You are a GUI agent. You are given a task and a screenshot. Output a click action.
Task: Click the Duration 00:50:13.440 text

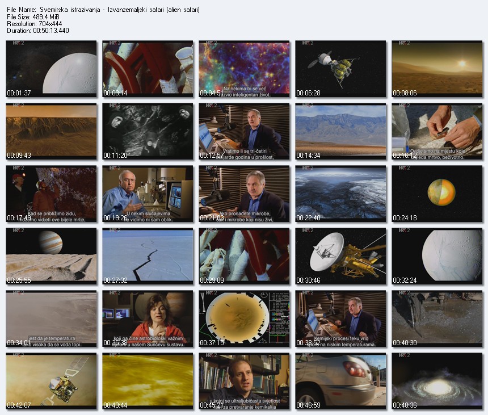point(37,31)
